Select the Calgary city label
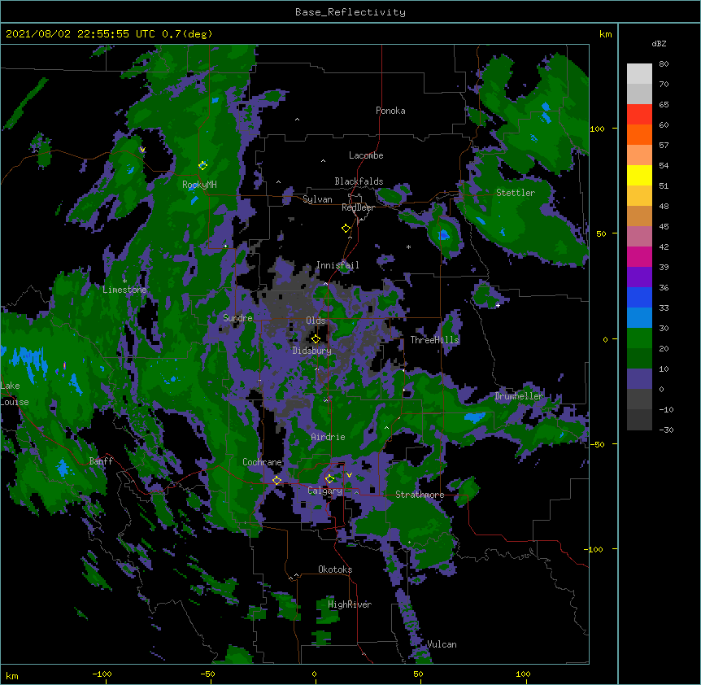701x685 pixels. (x=325, y=491)
